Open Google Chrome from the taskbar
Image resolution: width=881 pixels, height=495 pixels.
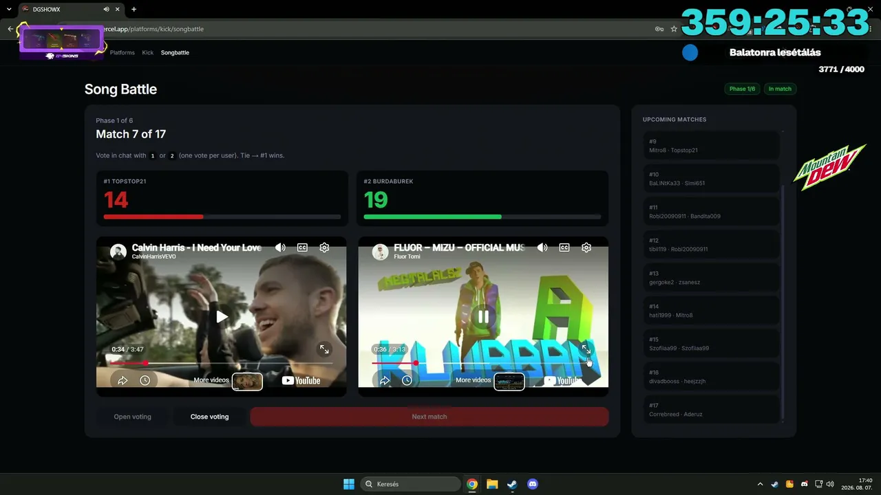pos(472,484)
